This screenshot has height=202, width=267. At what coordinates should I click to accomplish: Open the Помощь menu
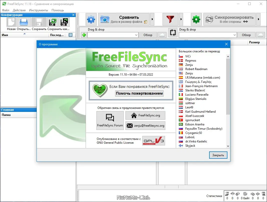pyautogui.click(x=58, y=10)
